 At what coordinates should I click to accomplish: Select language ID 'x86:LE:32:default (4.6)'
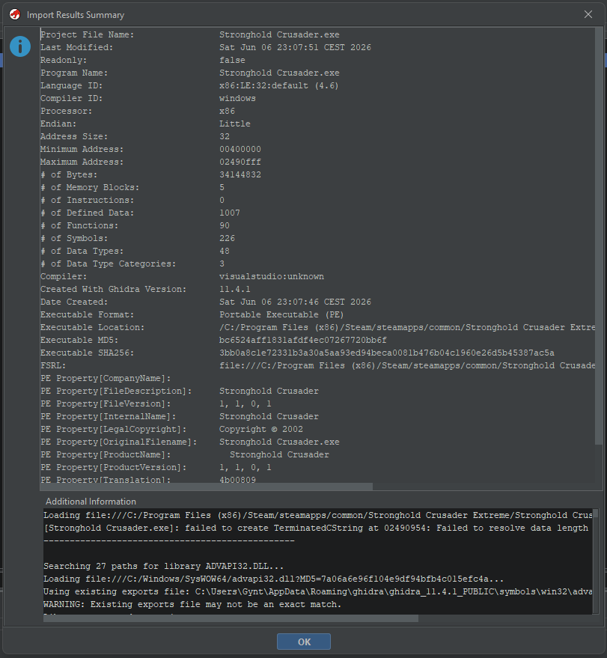pyautogui.click(x=278, y=85)
